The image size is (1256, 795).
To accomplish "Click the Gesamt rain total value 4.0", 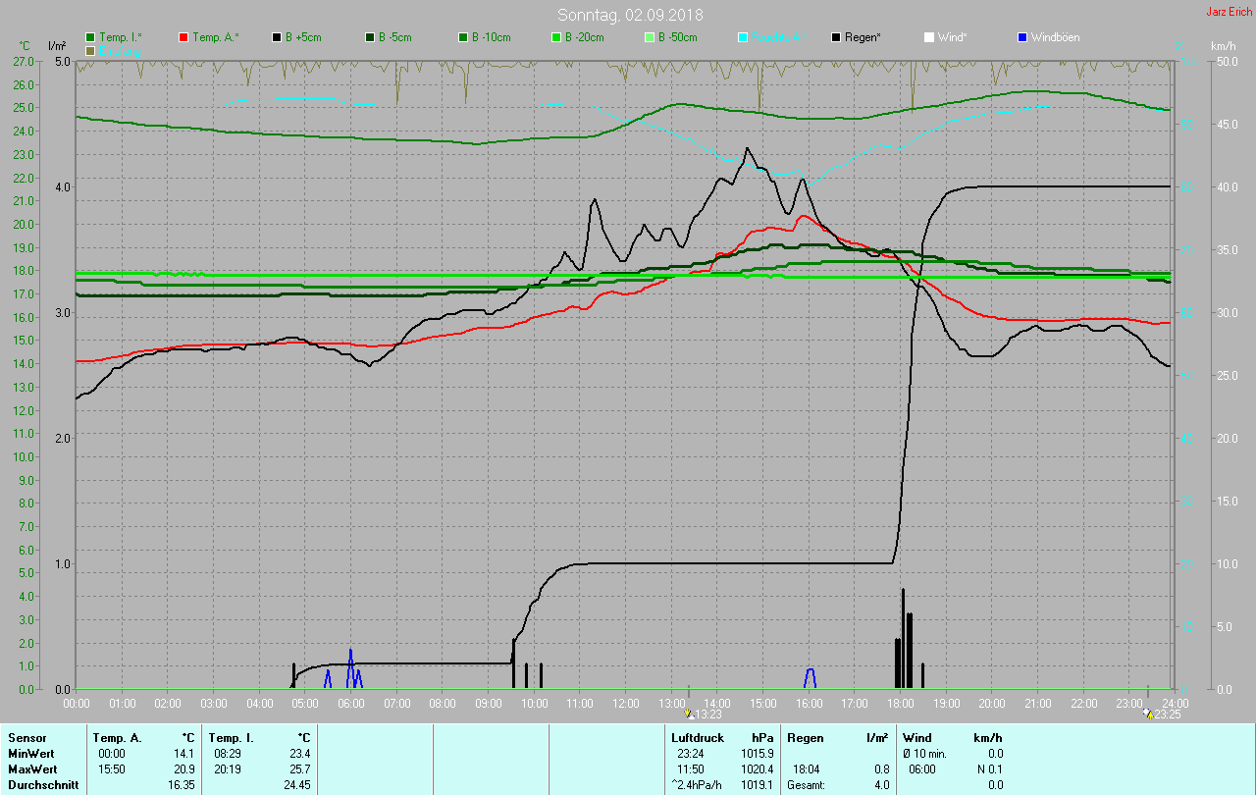I will pos(881,785).
